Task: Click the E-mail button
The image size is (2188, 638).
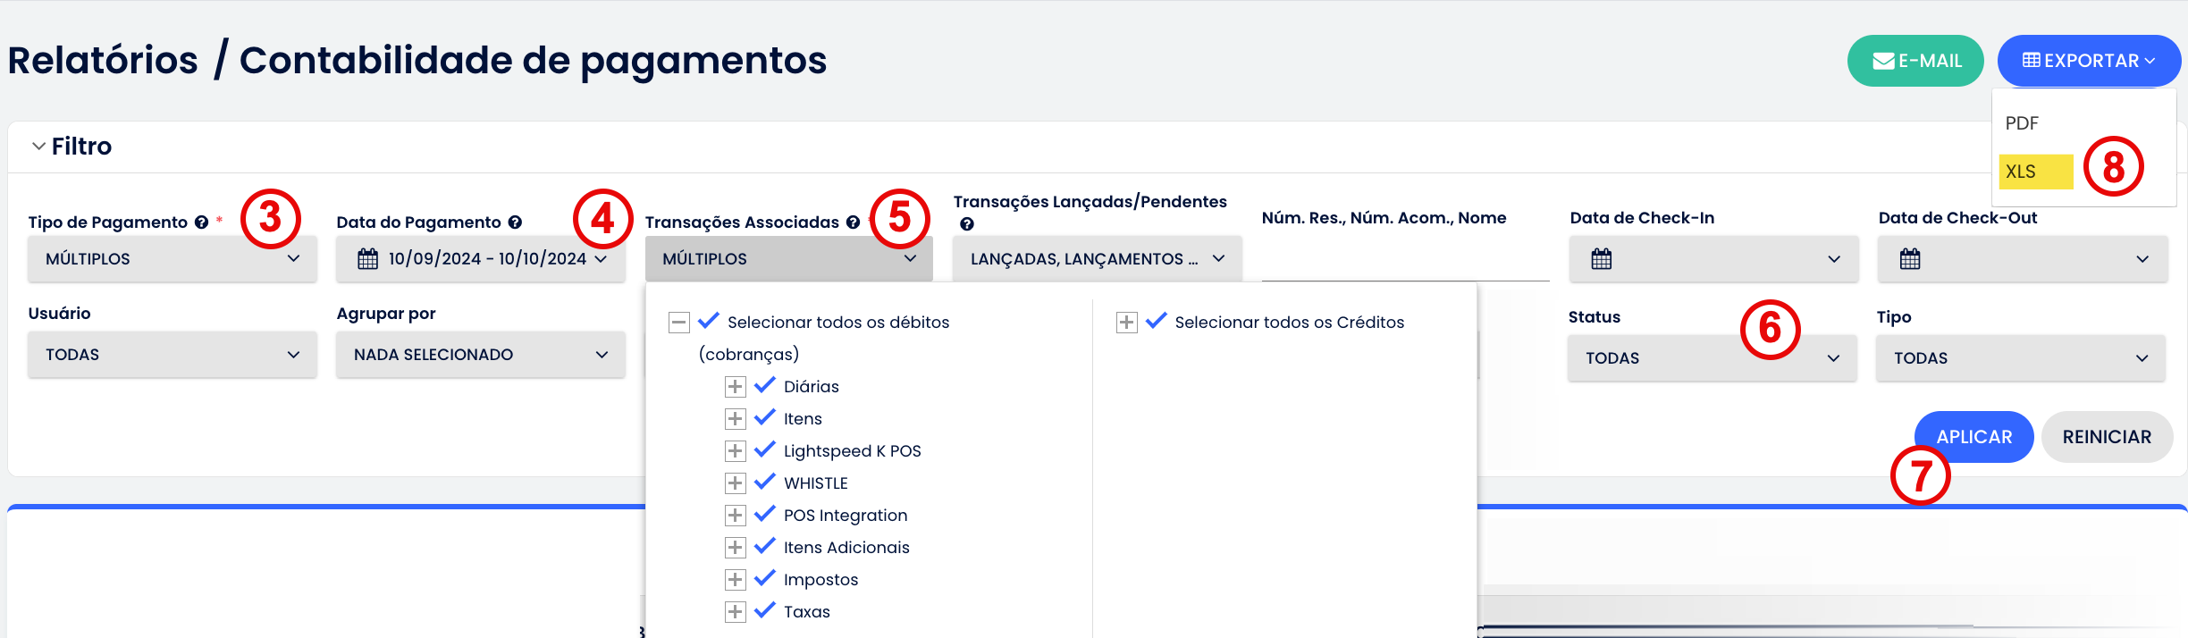Action: point(1914,61)
